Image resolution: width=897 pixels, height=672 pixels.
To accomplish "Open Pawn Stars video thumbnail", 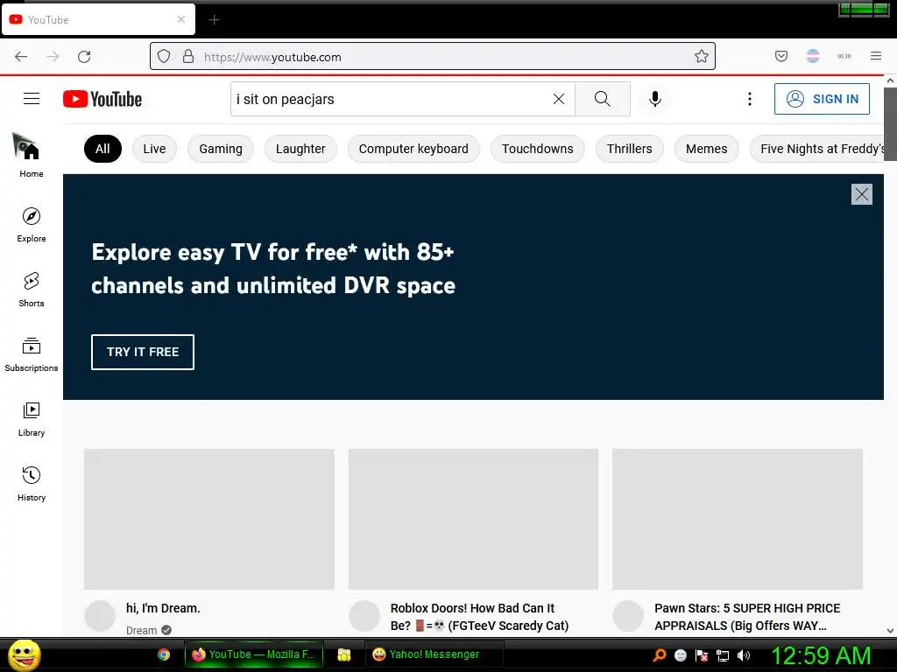I will click(x=738, y=519).
